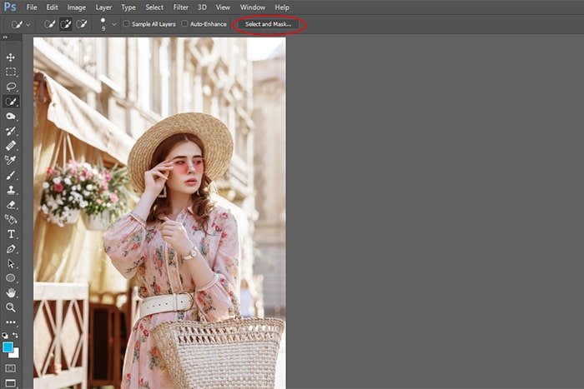Click the blue foreground color swatch
Screen dimensions: 584x389
coord(8,346)
